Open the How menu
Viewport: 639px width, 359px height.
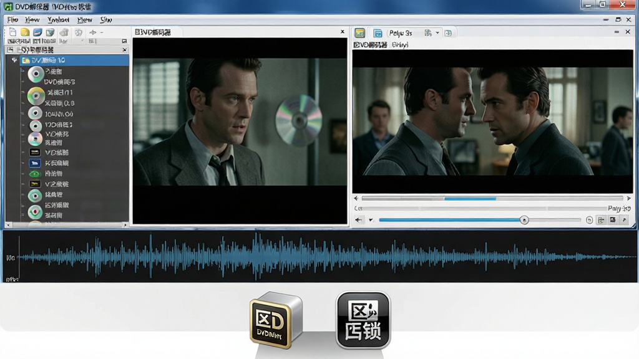(32, 19)
